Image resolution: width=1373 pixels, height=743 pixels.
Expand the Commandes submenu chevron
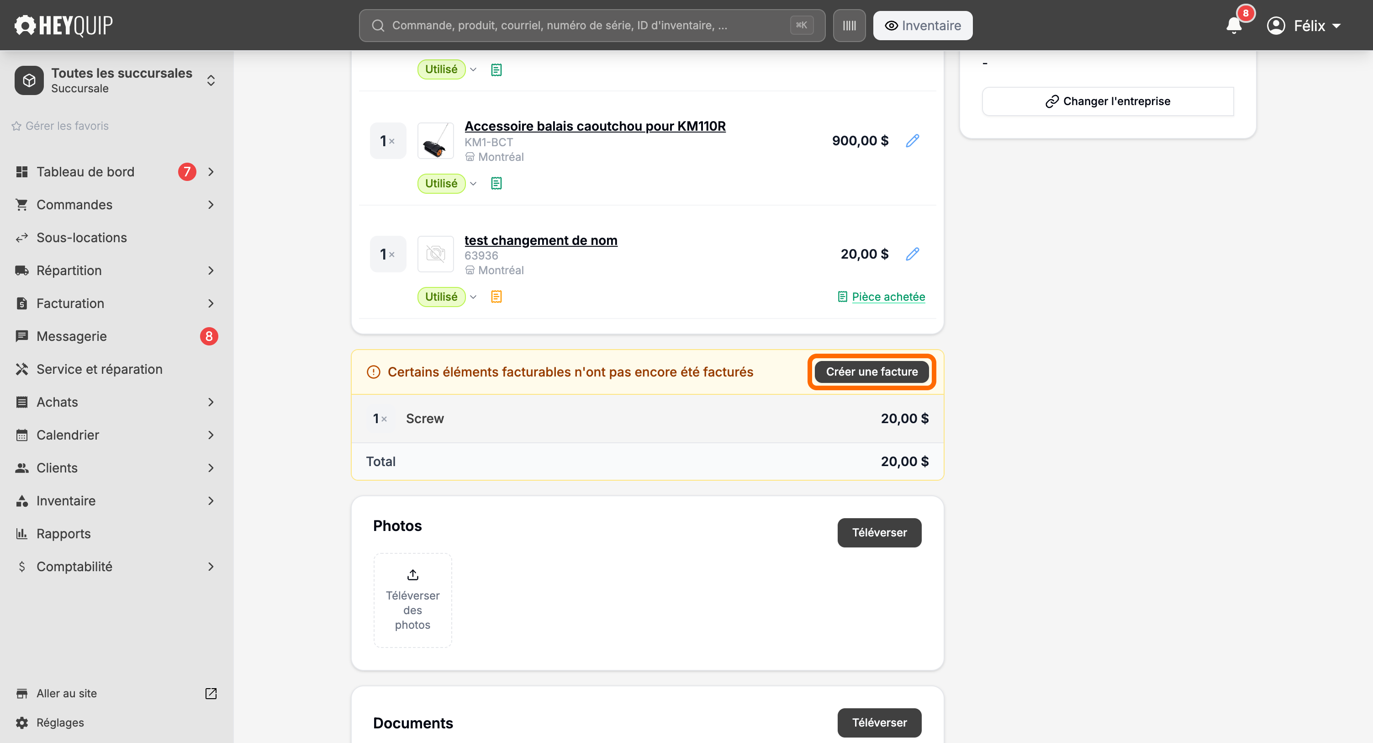[x=211, y=205]
